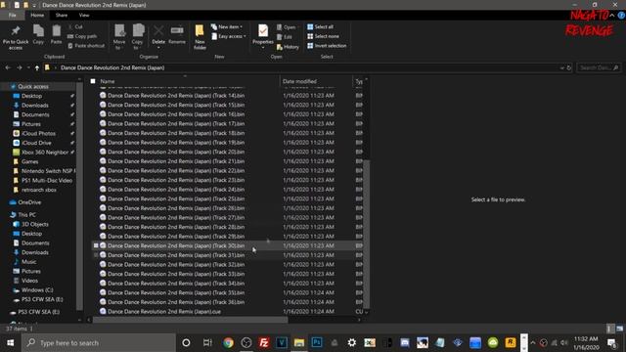626x352 pixels.
Task: Open Photoshop from the taskbar
Action: 317,342
